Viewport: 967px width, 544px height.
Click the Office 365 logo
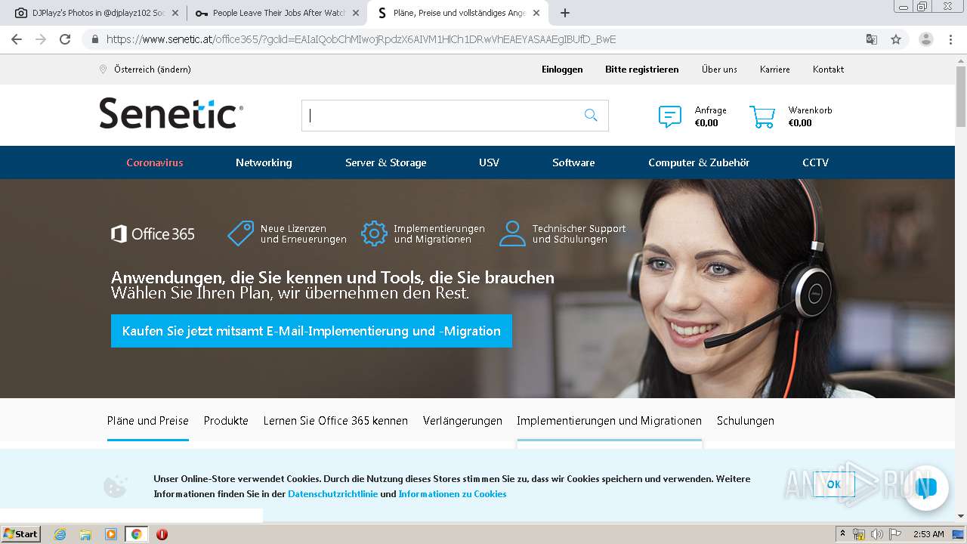[x=153, y=234]
